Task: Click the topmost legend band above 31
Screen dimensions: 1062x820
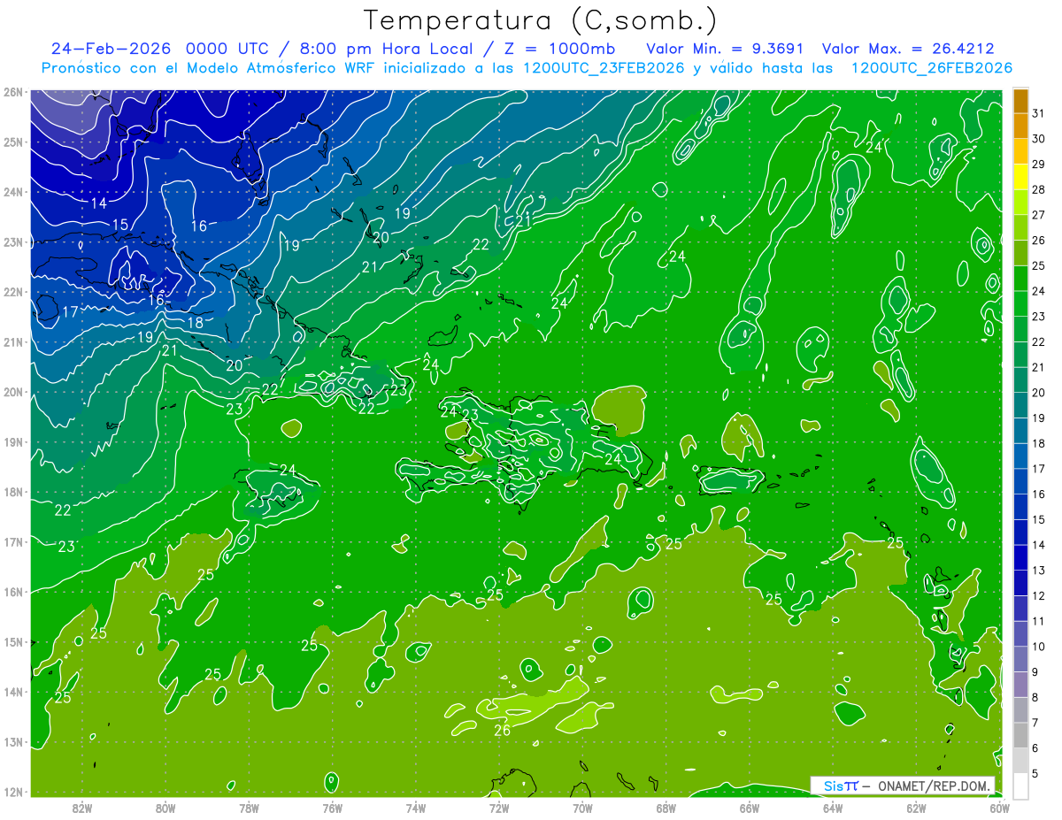Action: [1020, 101]
